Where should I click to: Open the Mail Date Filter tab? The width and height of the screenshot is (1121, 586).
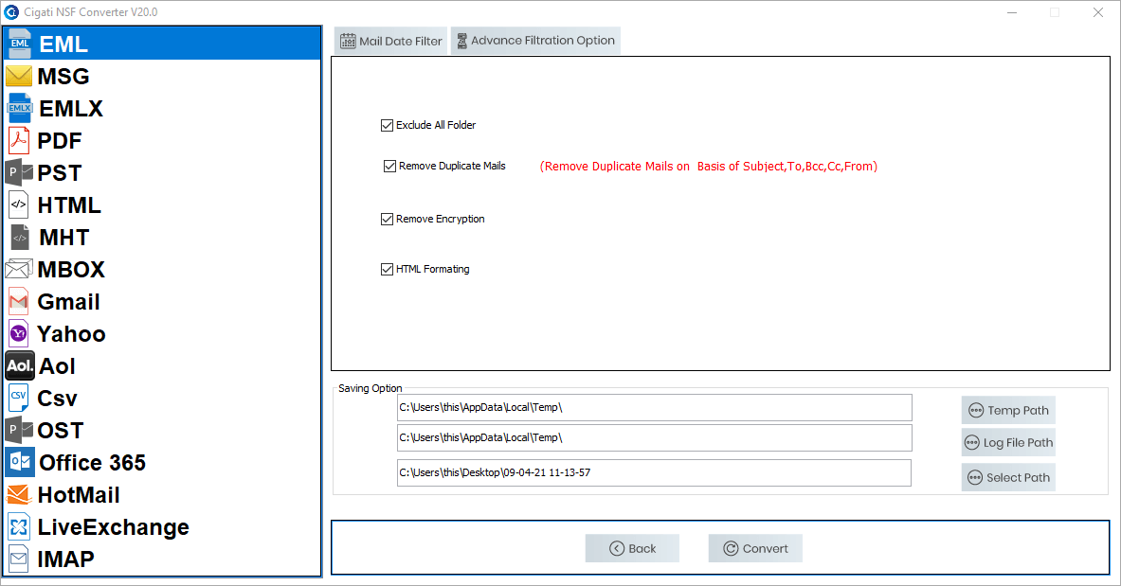pyautogui.click(x=390, y=41)
